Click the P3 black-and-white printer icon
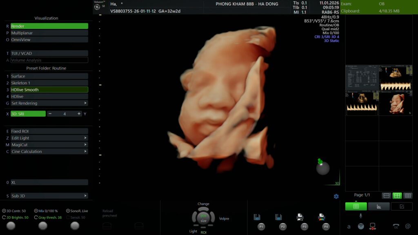 (x=300, y=217)
